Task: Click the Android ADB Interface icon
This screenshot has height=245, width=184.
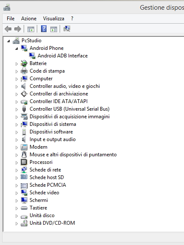Action: tap(32, 56)
